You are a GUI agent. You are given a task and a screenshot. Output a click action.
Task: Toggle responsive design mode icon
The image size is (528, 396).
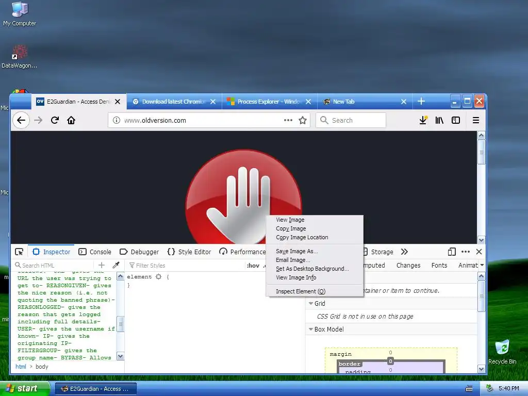[x=452, y=252]
